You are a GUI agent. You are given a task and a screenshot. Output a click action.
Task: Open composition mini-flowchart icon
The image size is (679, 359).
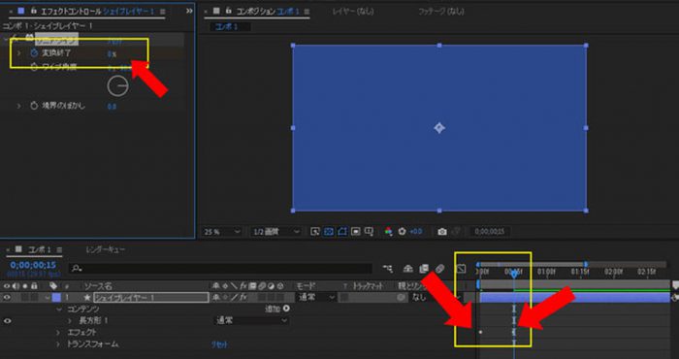[x=388, y=269]
